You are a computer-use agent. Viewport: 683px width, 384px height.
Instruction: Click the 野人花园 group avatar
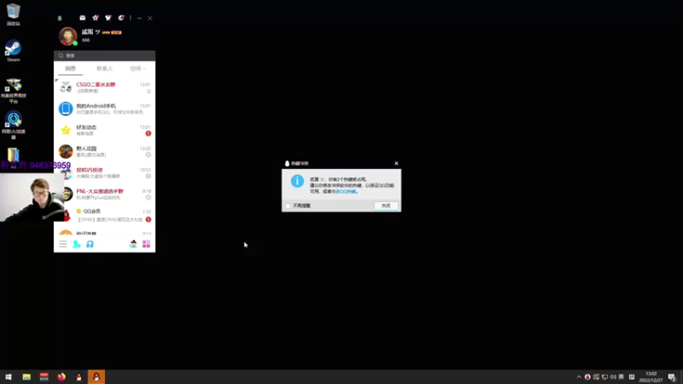pos(66,151)
